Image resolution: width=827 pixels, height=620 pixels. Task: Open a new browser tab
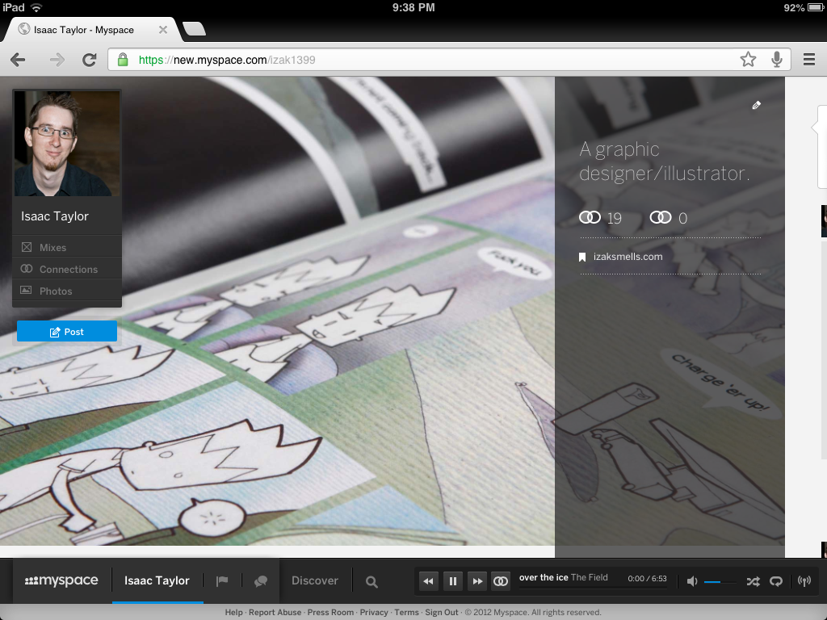click(x=194, y=29)
